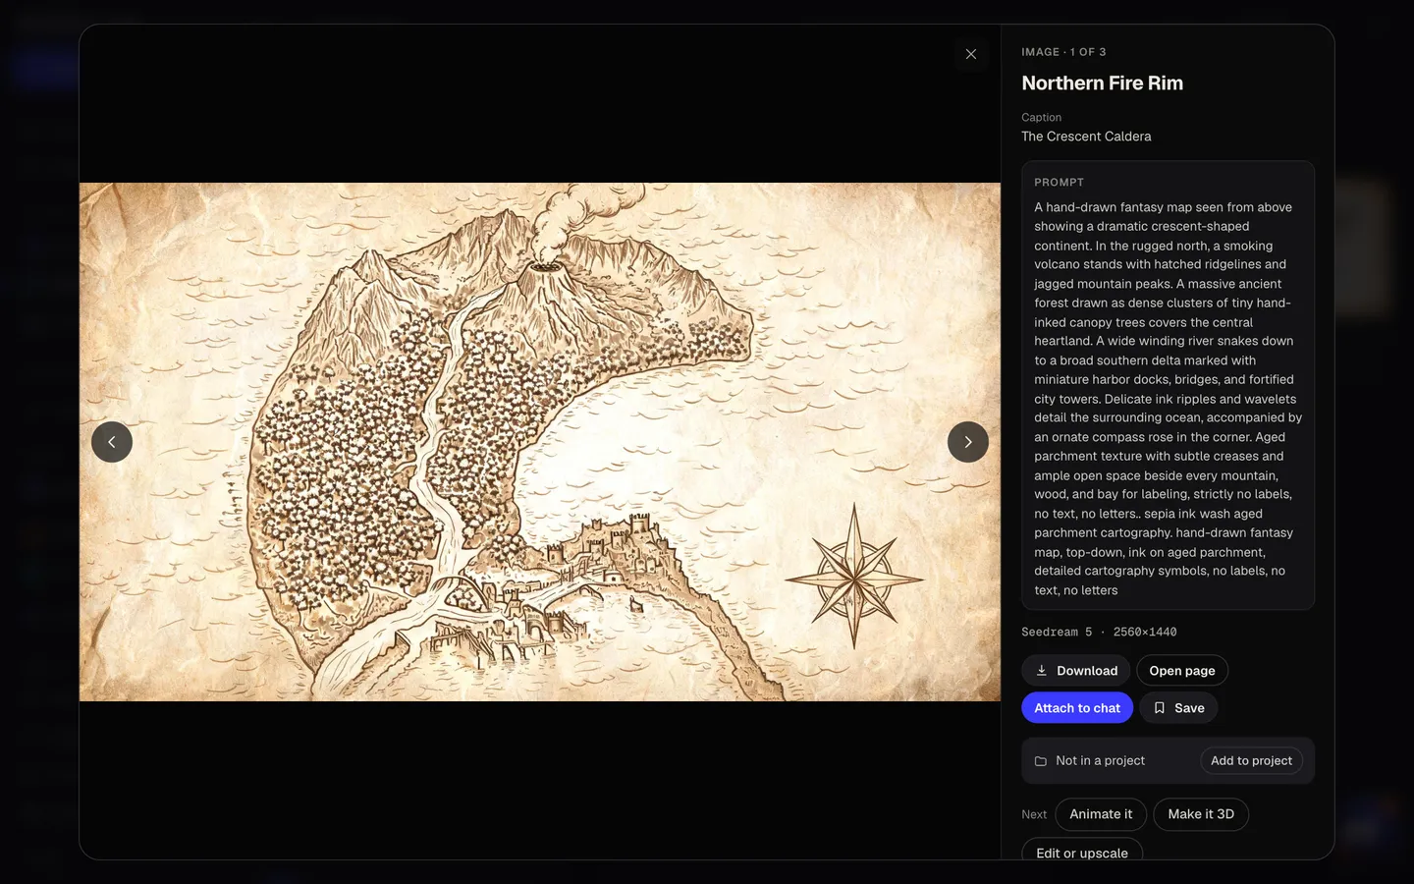Save the image with the bookmark button

coord(1178,708)
